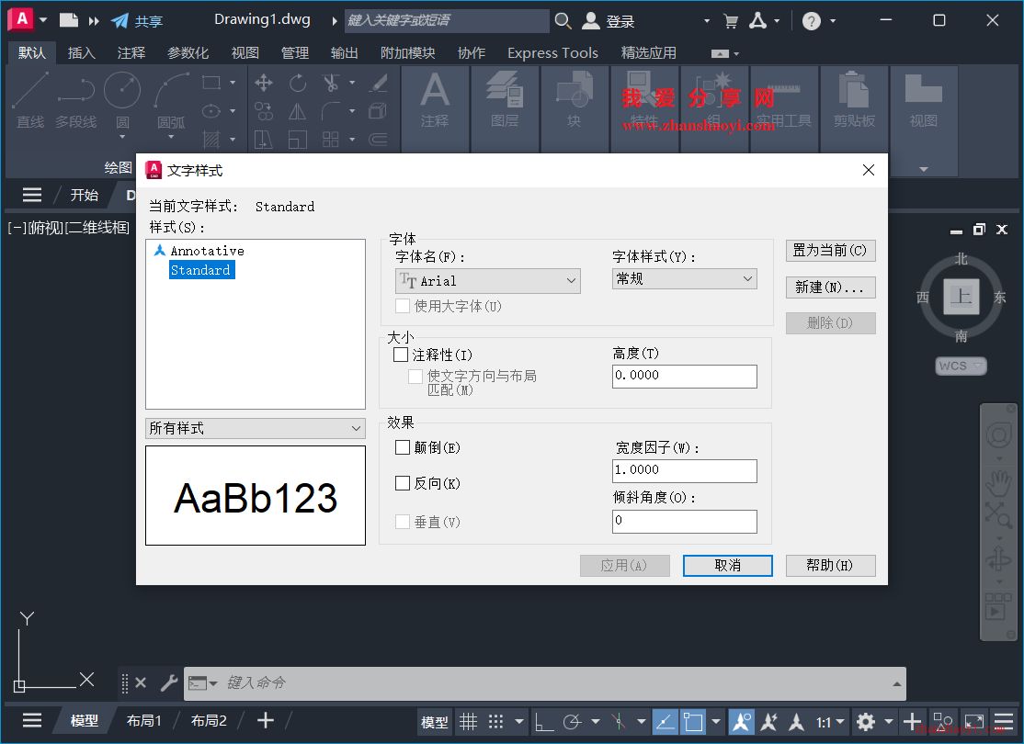Expand the View panel bottom arrow

coord(924,170)
